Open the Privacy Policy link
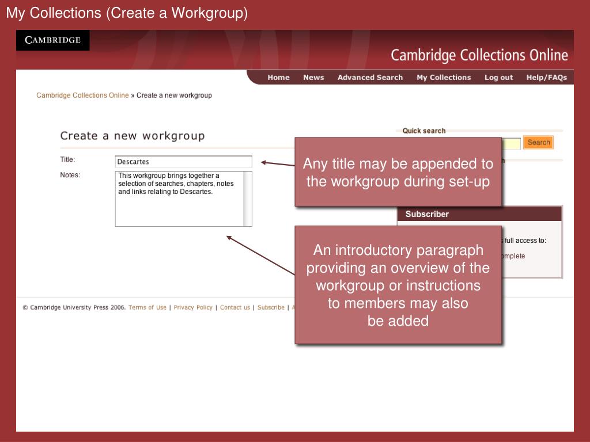Image resolution: width=590 pixels, height=442 pixels. [193, 307]
